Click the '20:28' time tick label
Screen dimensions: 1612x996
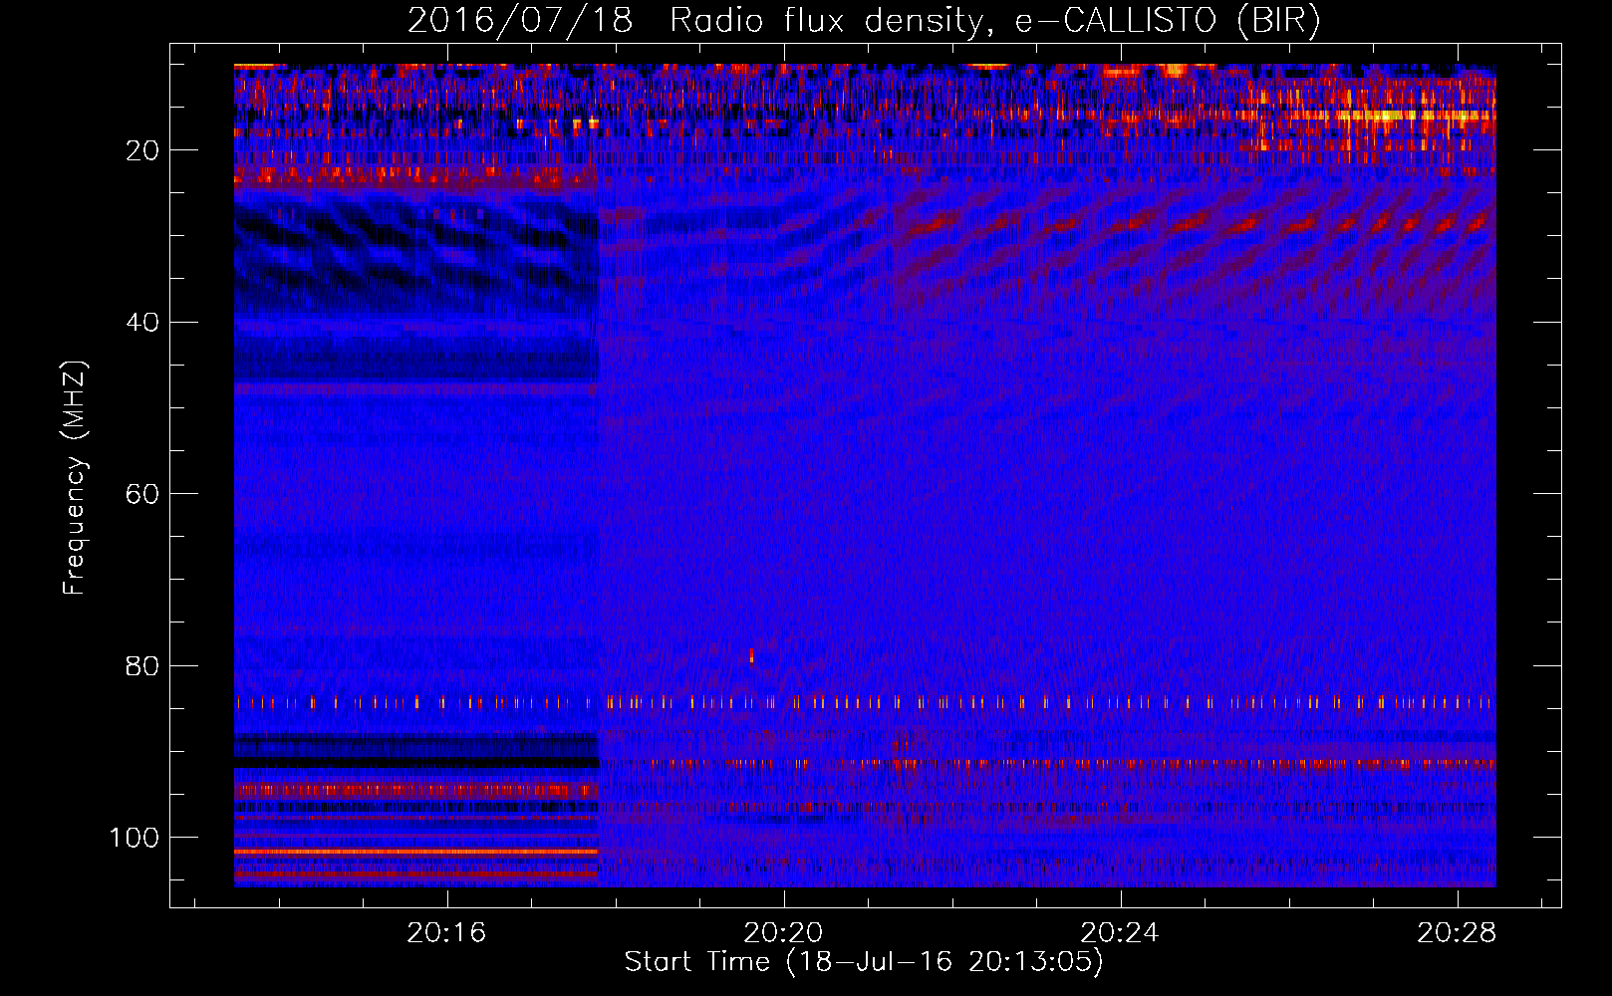pyautogui.click(x=1457, y=933)
